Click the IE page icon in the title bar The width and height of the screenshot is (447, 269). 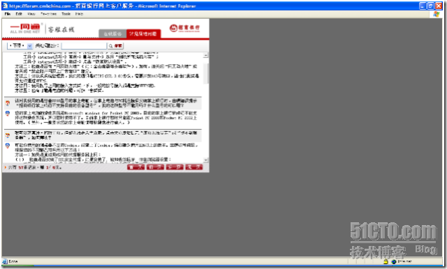[5, 6]
